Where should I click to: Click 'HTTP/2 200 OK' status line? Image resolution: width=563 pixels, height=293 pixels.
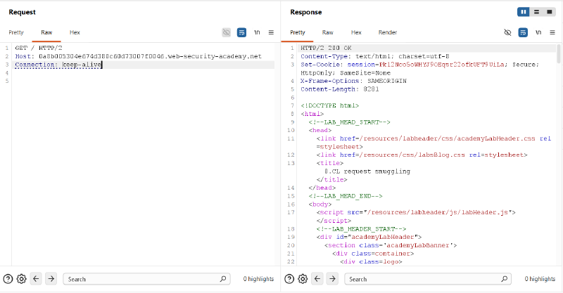[x=326, y=48]
